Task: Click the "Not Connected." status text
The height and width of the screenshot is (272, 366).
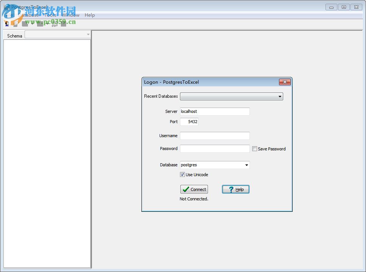Action: coord(194,199)
